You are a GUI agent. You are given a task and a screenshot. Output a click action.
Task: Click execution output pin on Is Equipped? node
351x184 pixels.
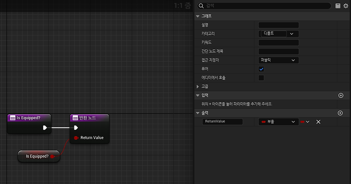[x=45, y=128]
